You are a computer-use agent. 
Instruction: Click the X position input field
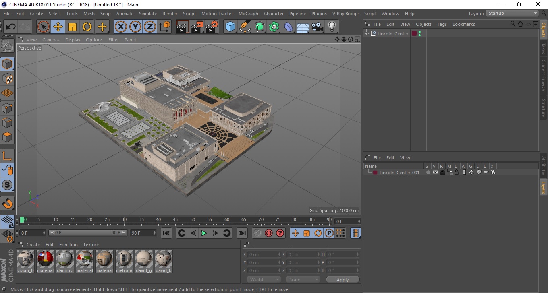click(263, 254)
